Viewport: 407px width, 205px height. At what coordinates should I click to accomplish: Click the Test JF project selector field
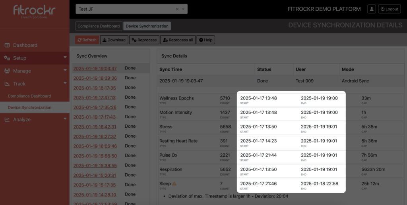(x=132, y=9)
